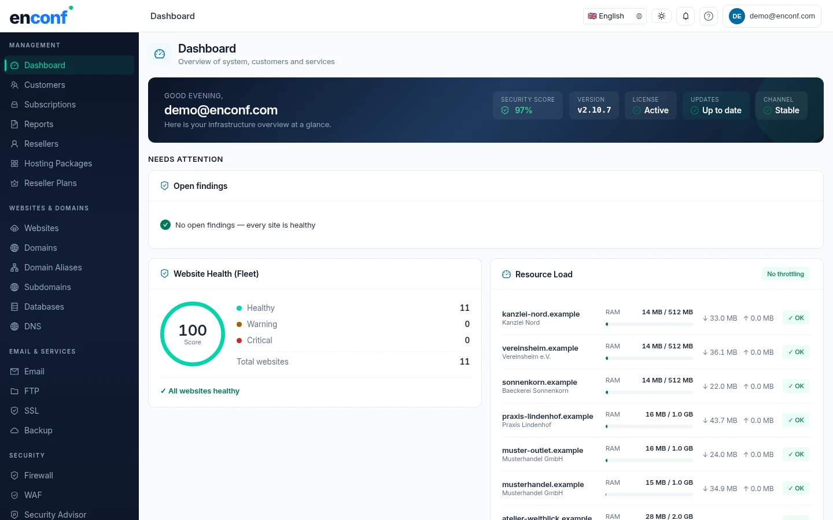Open the help question mark icon
This screenshot has height=520, width=833.
coord(709,16)
